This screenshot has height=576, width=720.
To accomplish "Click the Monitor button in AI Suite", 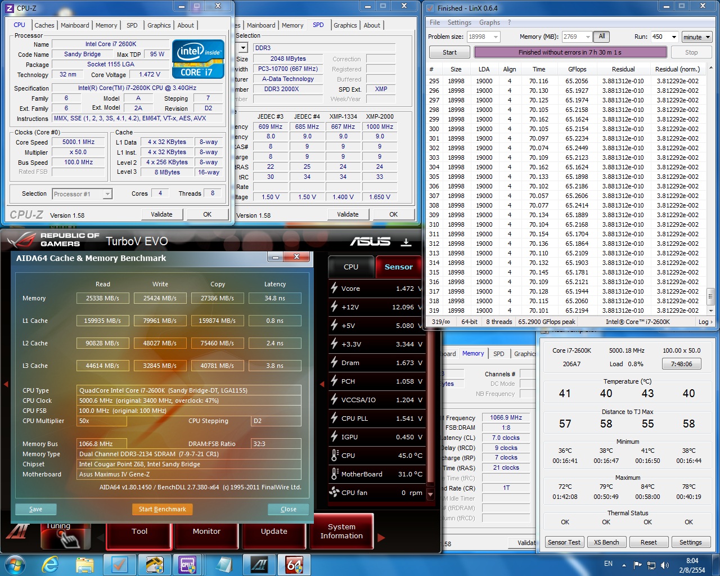I will click(206, 531).
